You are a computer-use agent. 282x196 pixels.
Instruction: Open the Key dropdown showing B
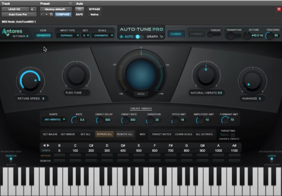(85, 35)
